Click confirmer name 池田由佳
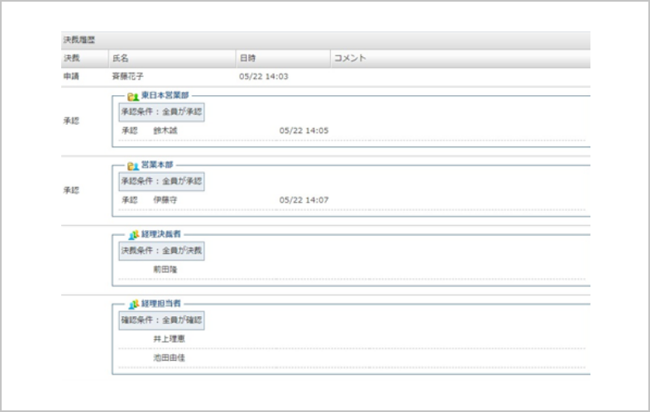This screenshot has width=650, height=412. [169, 357]
